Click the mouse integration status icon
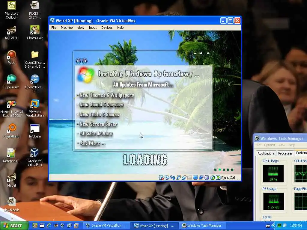This screenshot has width=307, height=230. tap(213, 178)
